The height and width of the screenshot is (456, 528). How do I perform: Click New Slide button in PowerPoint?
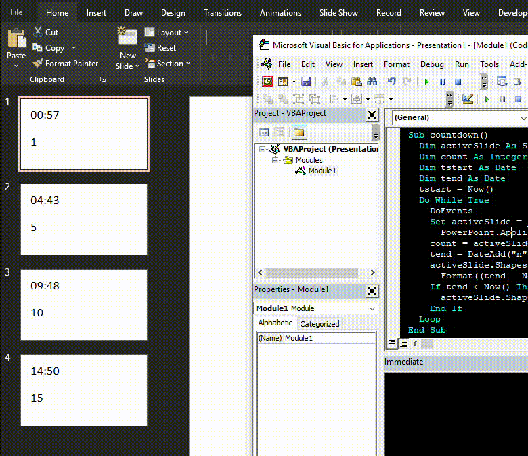127,49
